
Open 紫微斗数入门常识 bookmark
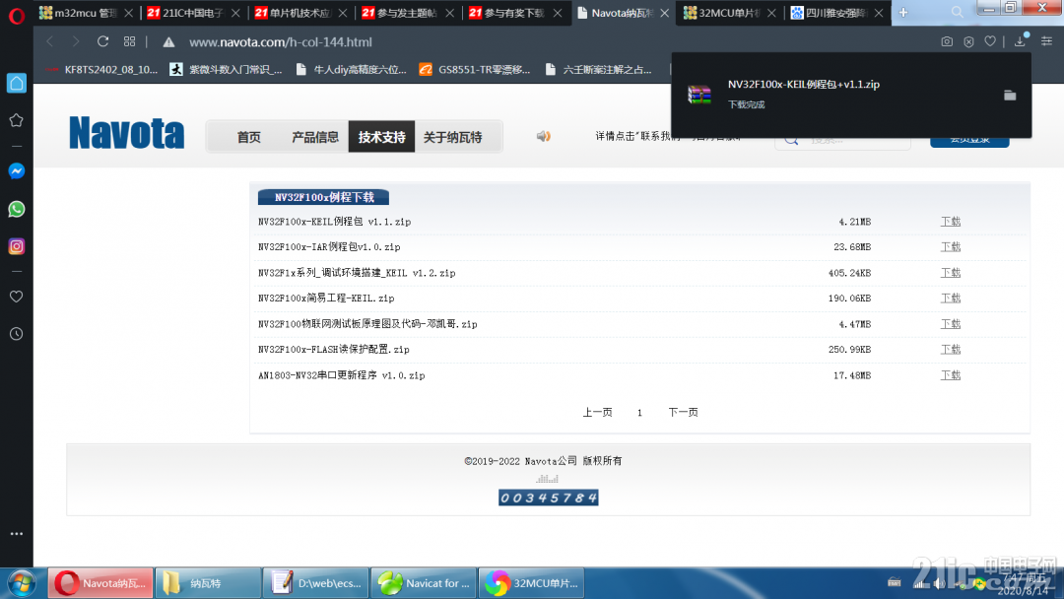tap(226, 69)
